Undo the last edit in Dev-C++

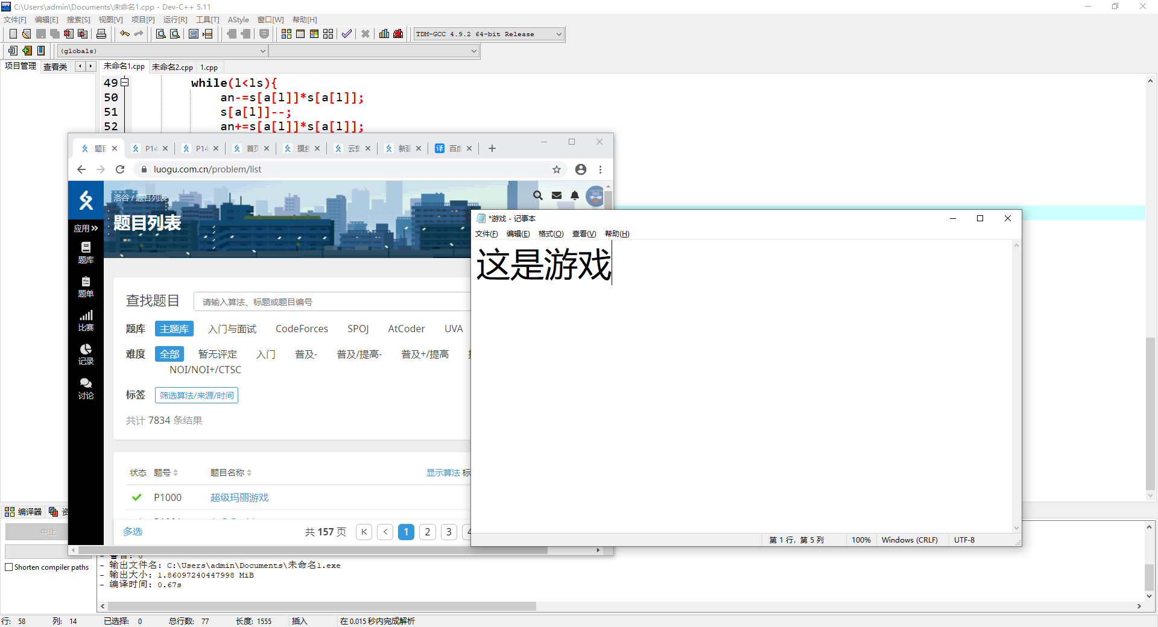pos(125,34)
